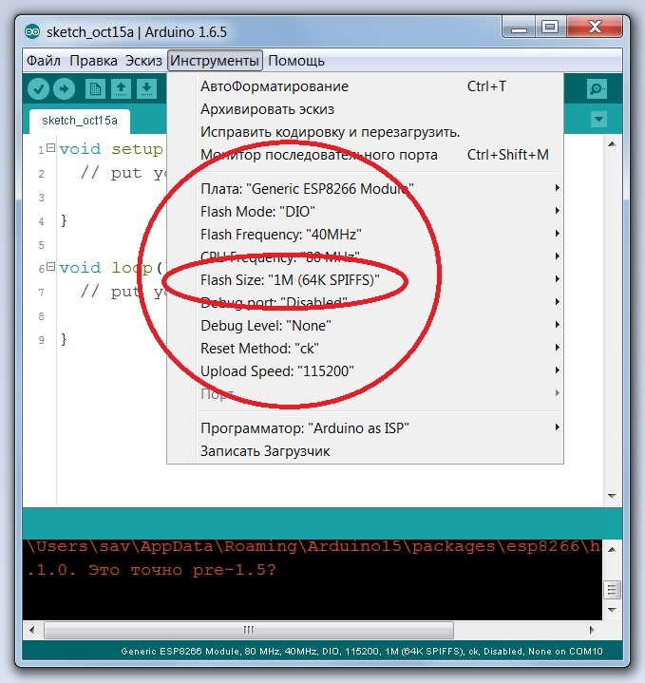645x683 pixels.
Task: Open the Эскиз menu
Action: click(x=143, y=61)
